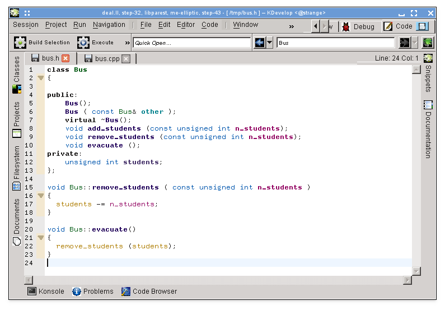
Task: Click 'add_students' on line 8
Action: tap(114, 128)
